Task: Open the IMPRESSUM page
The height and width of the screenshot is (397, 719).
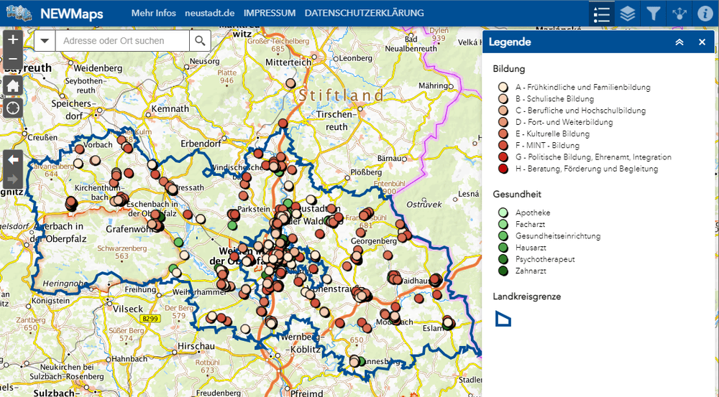Action: pyautogui.click(x=270, y=13)
